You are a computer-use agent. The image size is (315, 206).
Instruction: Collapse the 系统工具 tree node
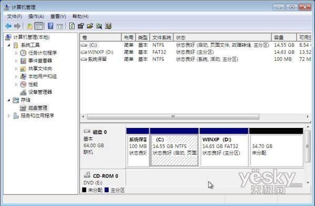pyautogui.click(x=8, y=45)
